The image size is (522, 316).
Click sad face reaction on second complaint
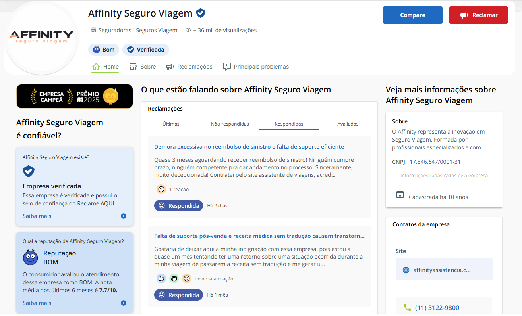[x=186, y=278]
